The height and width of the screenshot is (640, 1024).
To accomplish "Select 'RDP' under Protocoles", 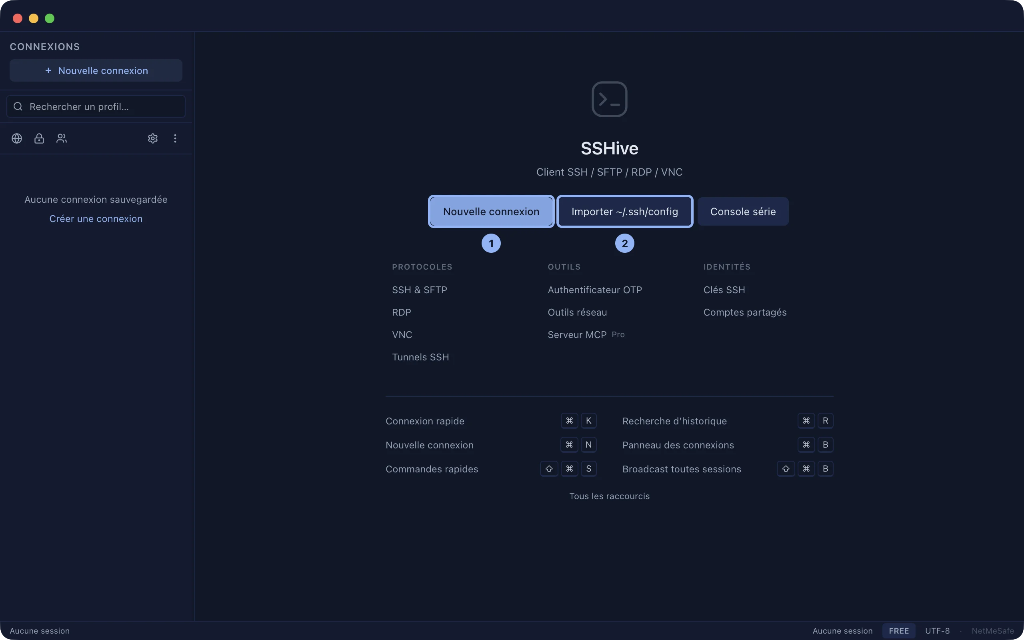I will [x=402, y=312].
